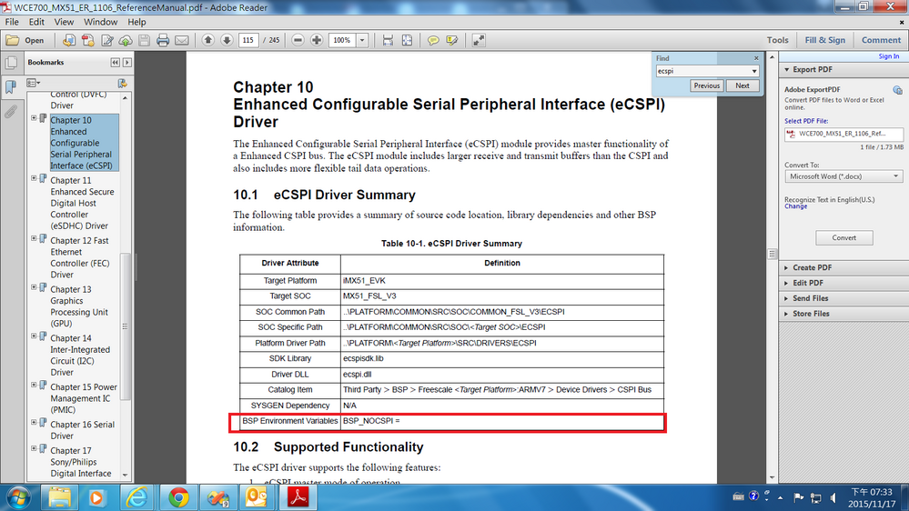This screenshot has width=909, height=511.
Task: Click the Sign In link
Action: (889, 56)
